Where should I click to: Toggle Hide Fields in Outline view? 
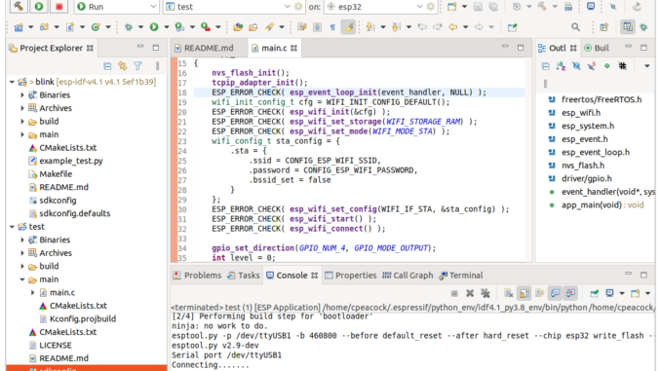coord(576,66)
